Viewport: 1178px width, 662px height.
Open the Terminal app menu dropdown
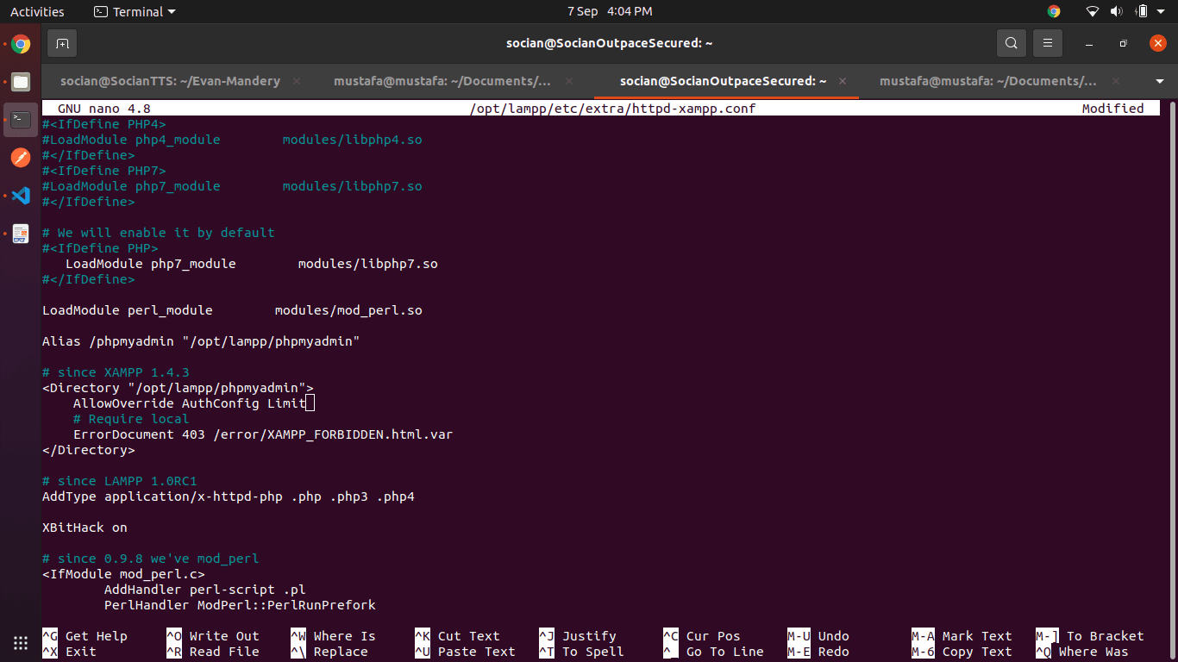point(135,11)
